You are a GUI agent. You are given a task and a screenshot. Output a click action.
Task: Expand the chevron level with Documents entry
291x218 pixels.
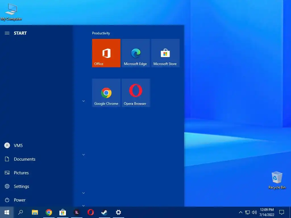pyautogui.click(x=84, y=155)
